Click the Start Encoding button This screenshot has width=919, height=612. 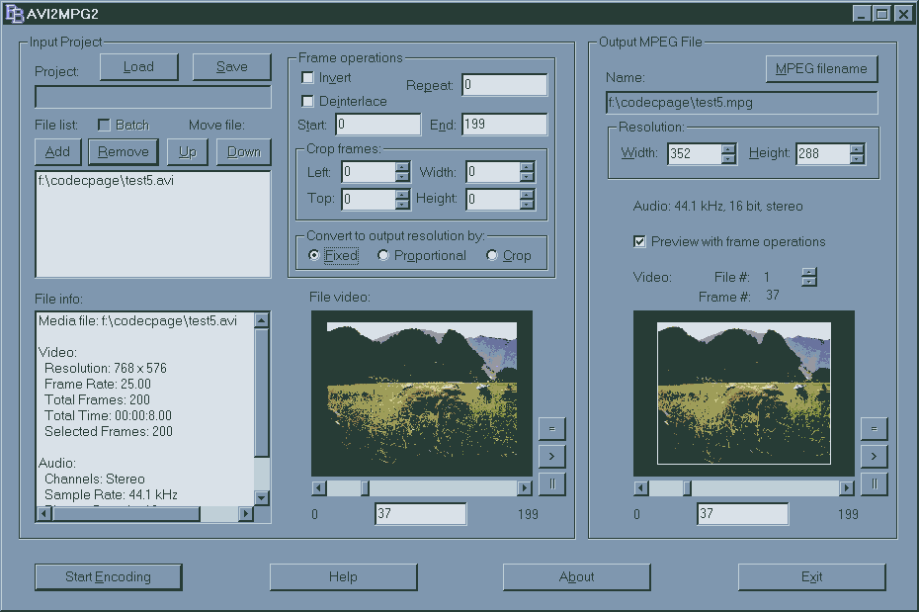tap(109, 576)
